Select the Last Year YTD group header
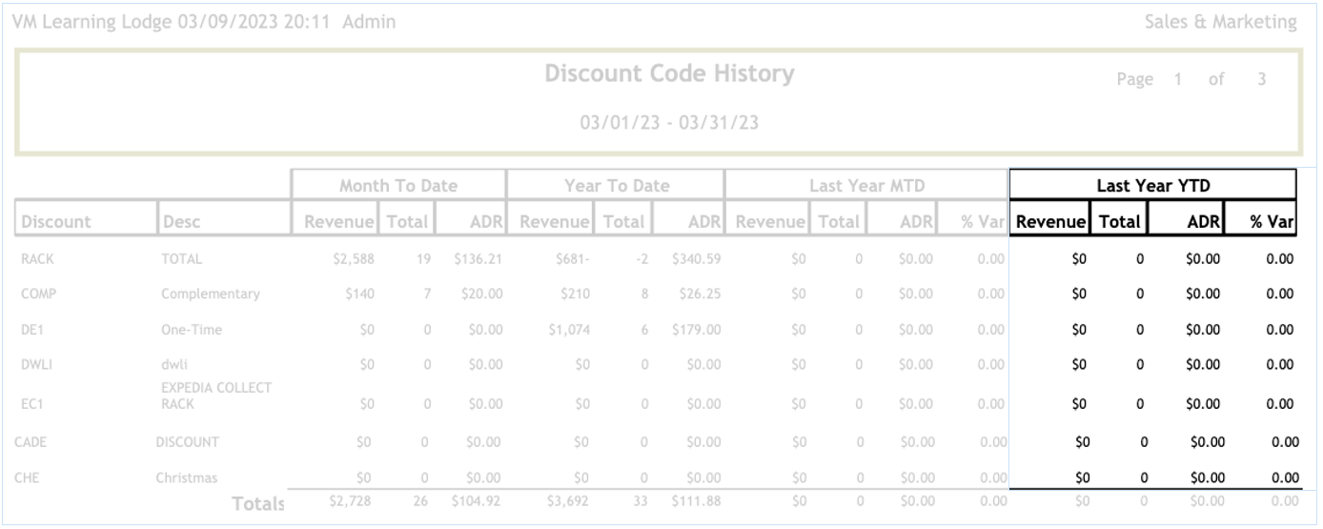The width and height of the screenshot is (1323, 529). click(1152, 187)
